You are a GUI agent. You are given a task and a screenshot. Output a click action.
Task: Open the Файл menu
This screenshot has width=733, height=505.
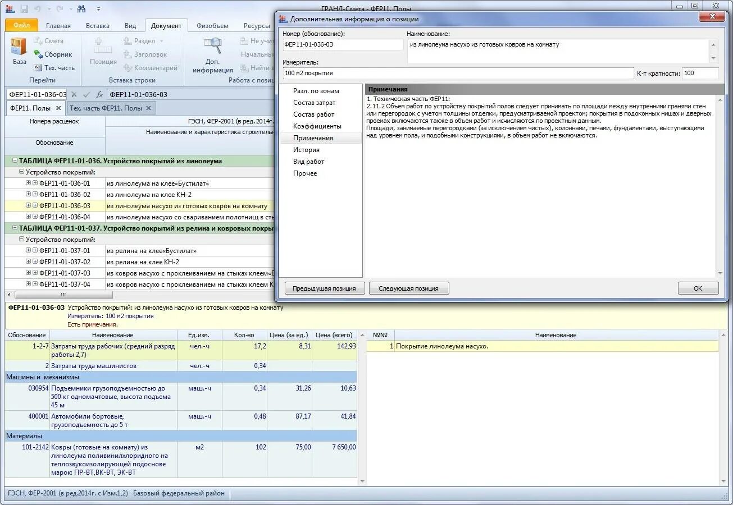(x=21, y=25)
